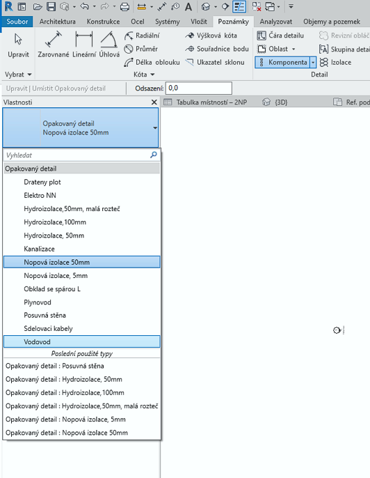Open the default 3D view house icon

[x=206, y=6]
